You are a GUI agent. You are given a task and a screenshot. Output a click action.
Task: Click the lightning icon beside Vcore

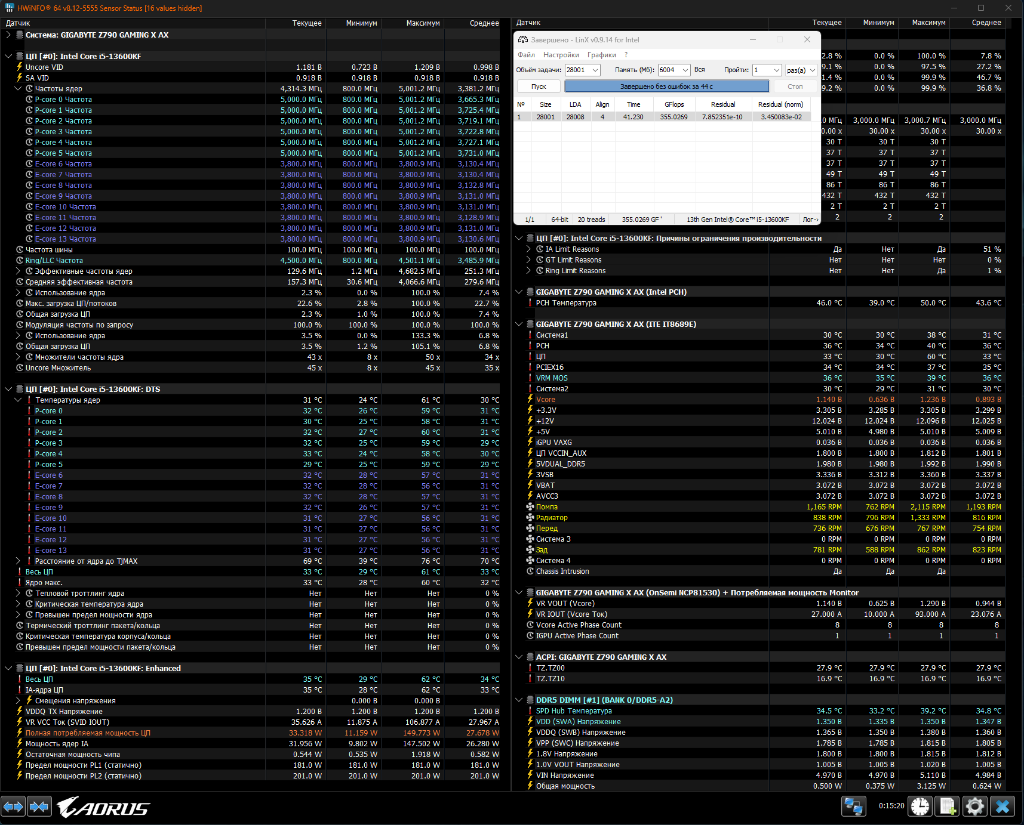pos(530,399)
